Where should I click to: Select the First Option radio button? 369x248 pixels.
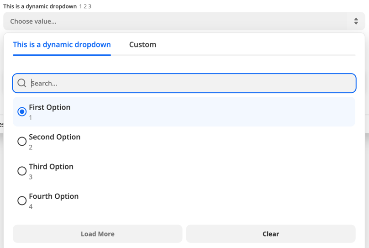(22, 111)
